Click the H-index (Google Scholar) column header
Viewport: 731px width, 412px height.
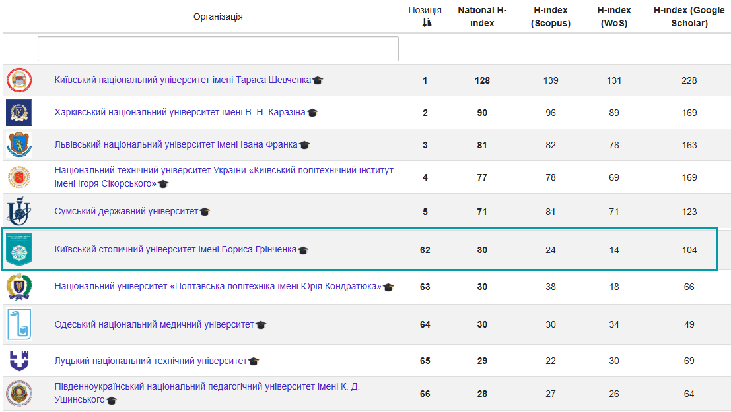689,16
